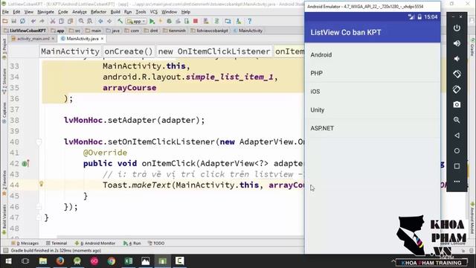Click the onCreate() structure breadcrumb

tap(129, 51)
